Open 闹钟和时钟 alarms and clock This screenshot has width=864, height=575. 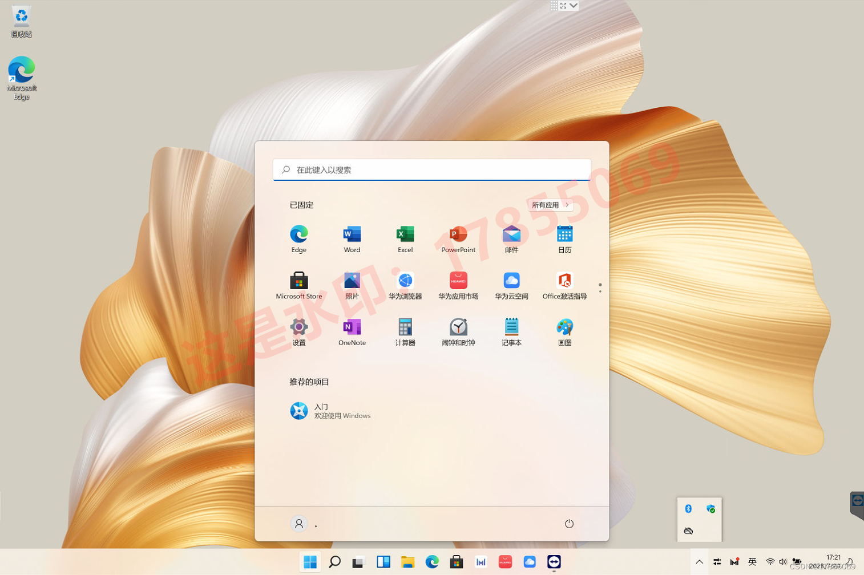[458, 333]
